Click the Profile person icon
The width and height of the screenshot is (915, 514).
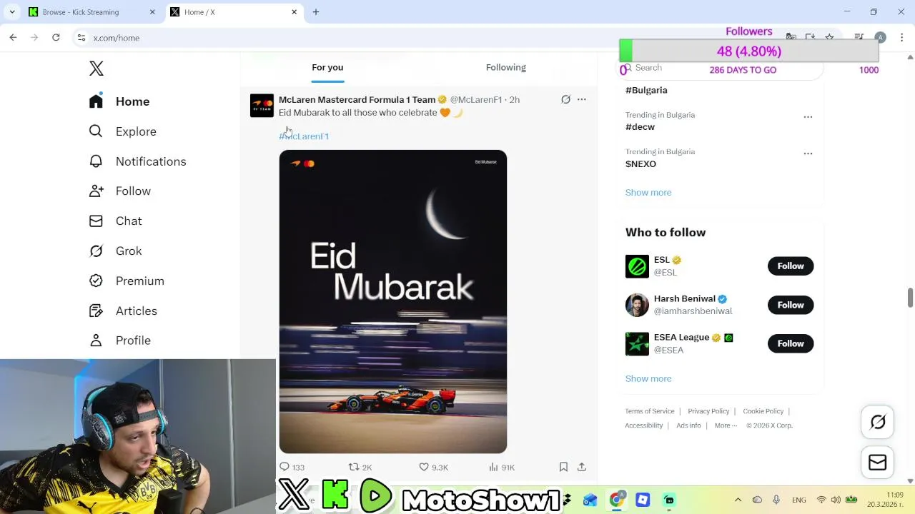click(x=96, y=341)
